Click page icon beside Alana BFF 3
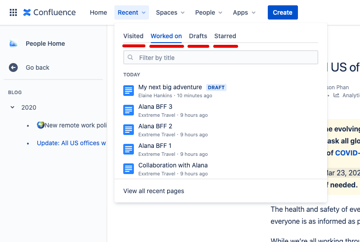This screenshot has height=242, width=360. click(129, 110)
